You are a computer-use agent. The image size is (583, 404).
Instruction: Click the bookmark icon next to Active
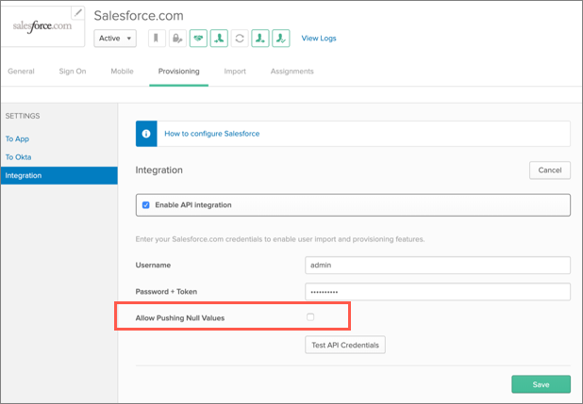(157, 39)
